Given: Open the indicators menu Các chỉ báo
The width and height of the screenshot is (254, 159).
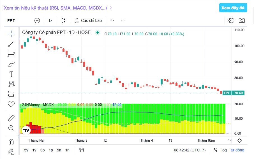Looking at the screenshot, I should point(88,20).
